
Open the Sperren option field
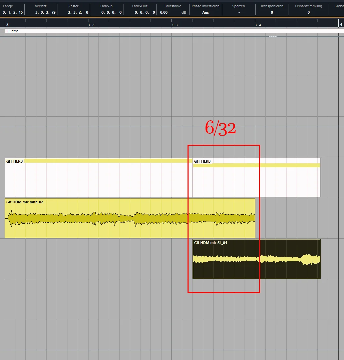[239, 12]
